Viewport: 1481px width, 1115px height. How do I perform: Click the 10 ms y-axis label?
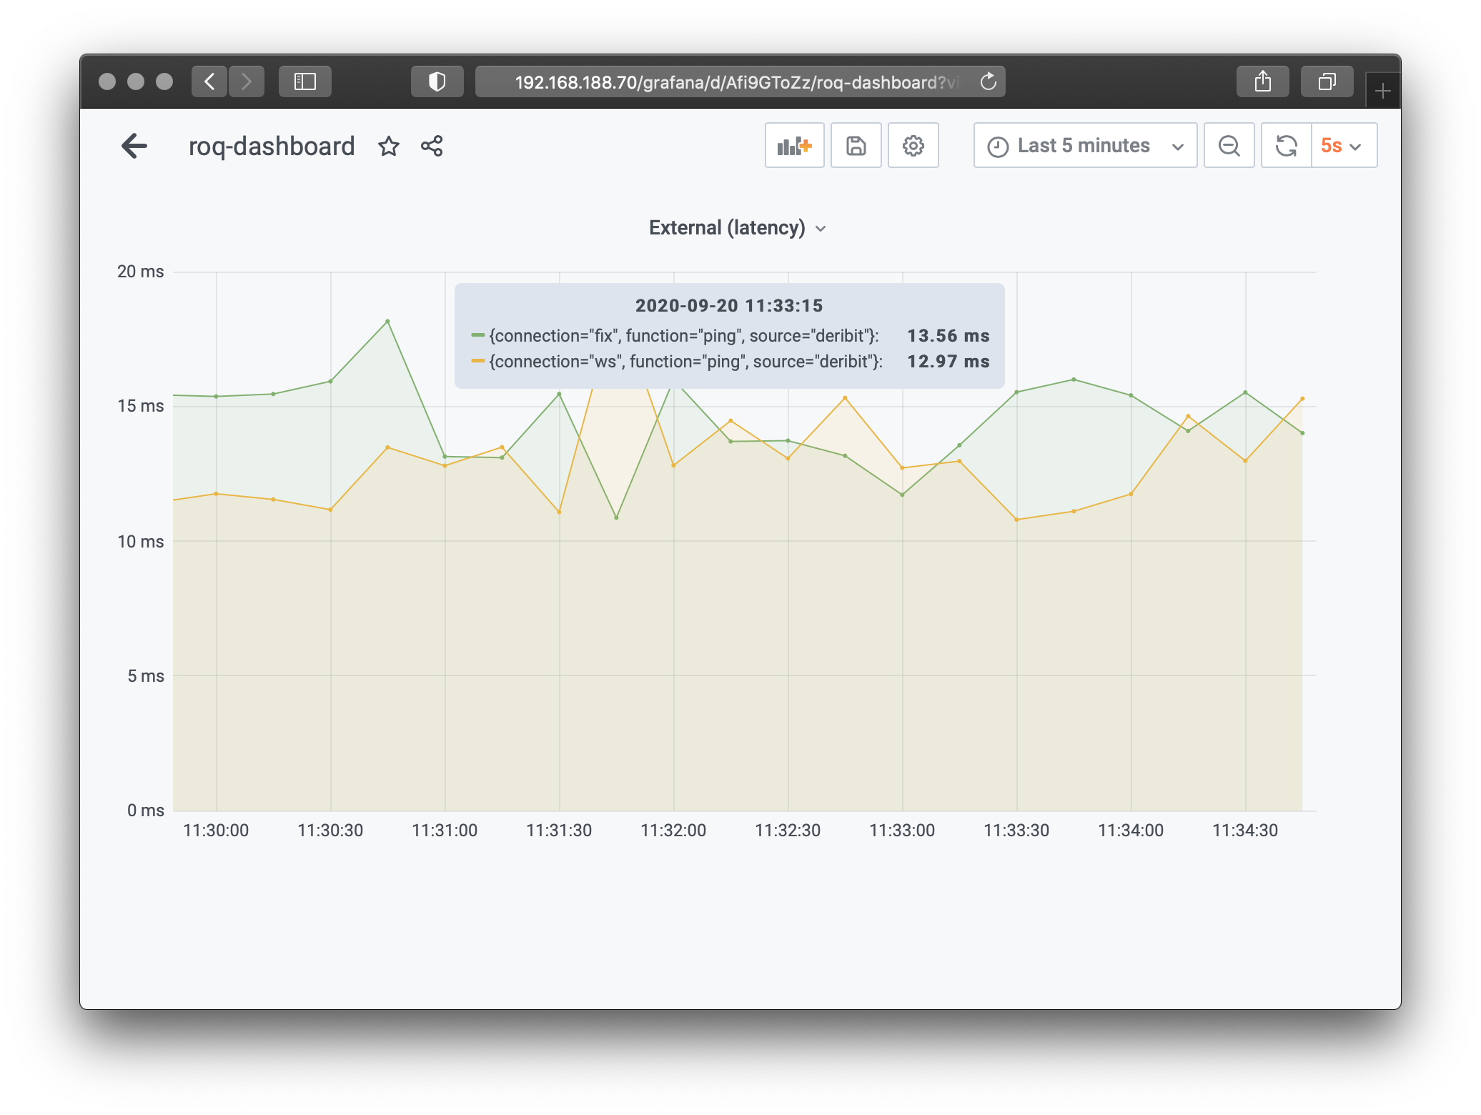pos(141,542)
